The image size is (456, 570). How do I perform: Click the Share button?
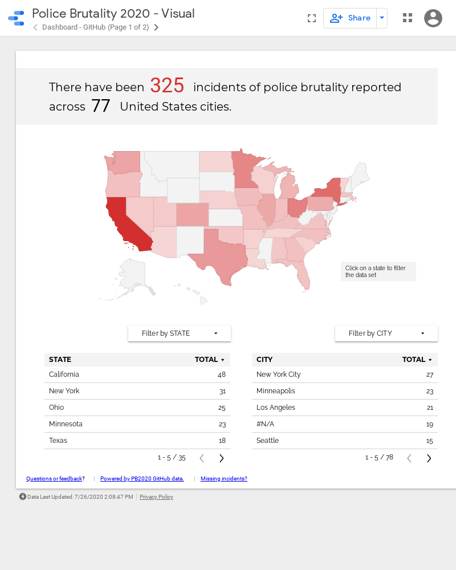coord(351,18)
